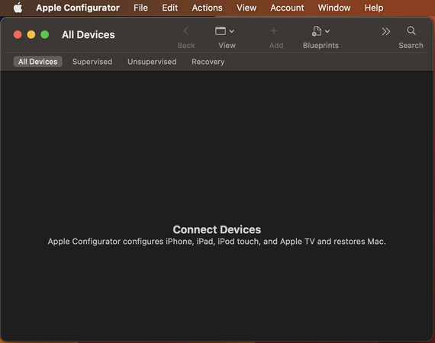
Task: Open the Apple Configurator menu
Action: tap(78, 8)
